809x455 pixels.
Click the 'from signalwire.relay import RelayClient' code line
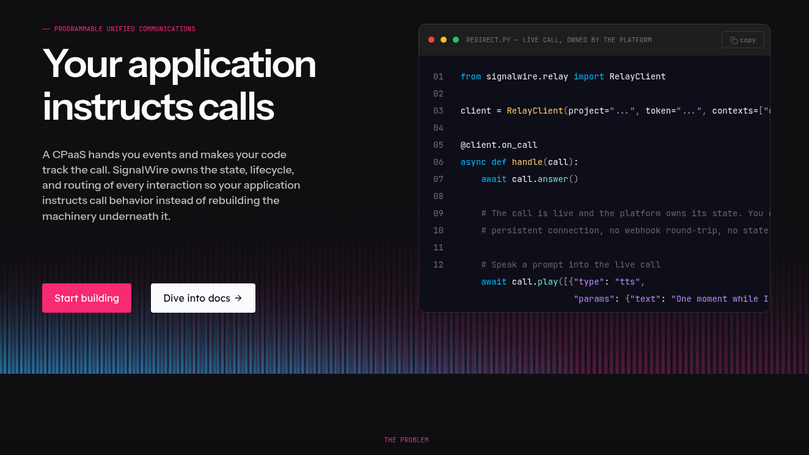coord(563,76)
